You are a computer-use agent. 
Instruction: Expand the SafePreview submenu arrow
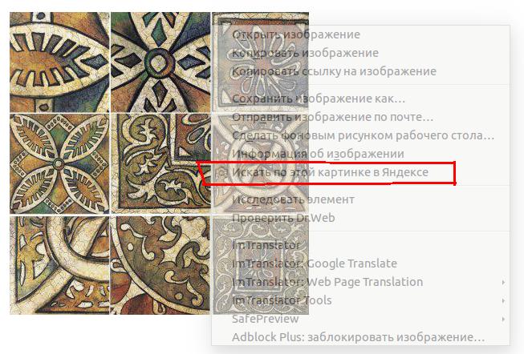tap(503, 319)
